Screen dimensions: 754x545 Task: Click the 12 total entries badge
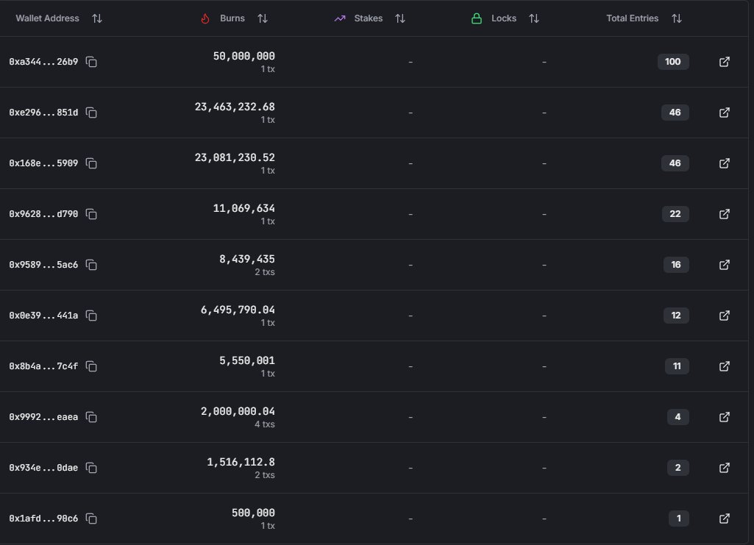[676, 316]
